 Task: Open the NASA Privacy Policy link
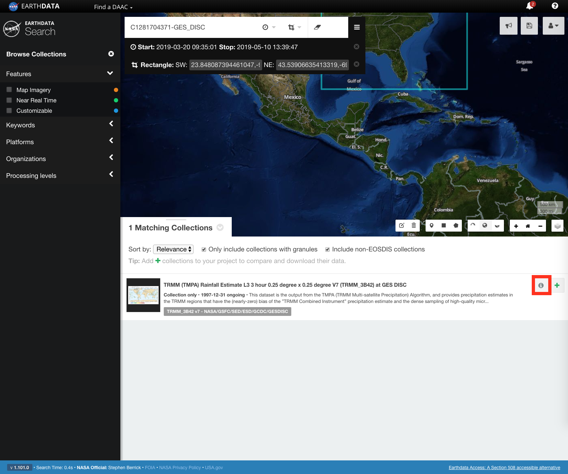click(180, 468)
